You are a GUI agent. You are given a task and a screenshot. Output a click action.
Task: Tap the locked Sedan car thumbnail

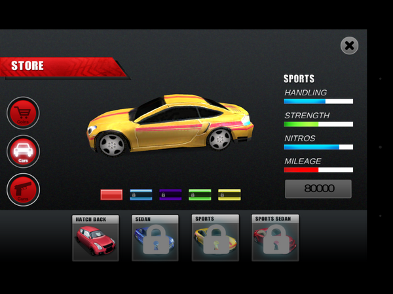click(155, 238)
